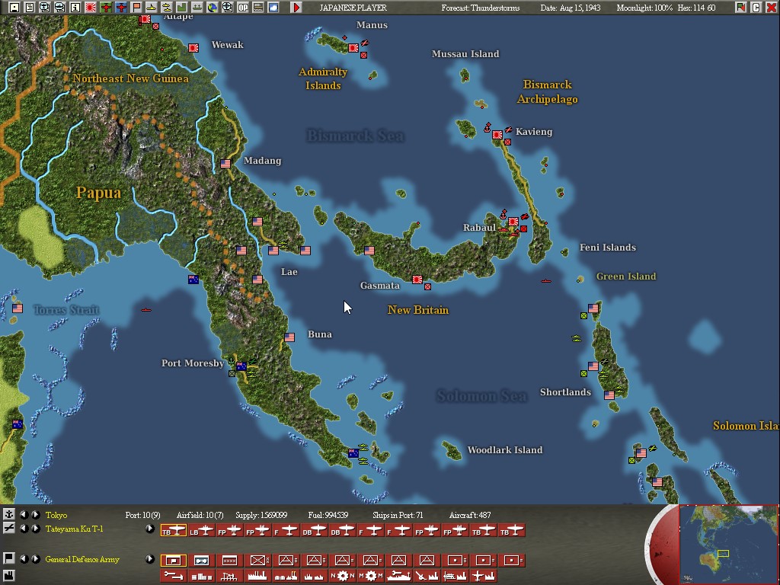The image size is (780, 585).
Task: Click the save game floppy disk icon
Action: (14, 8)
